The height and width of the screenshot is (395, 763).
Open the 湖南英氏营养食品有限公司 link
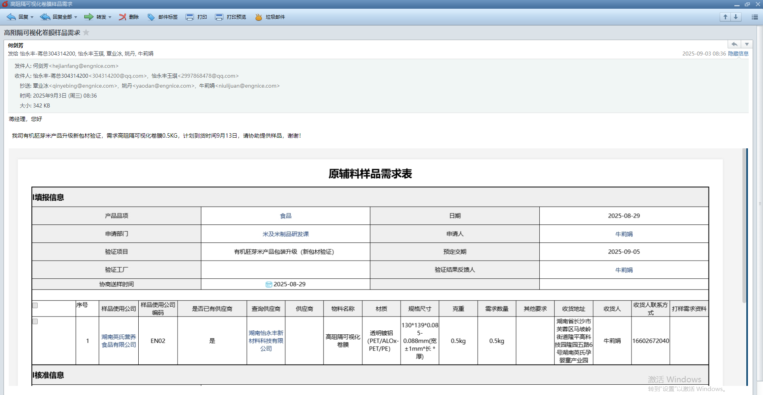118,341
